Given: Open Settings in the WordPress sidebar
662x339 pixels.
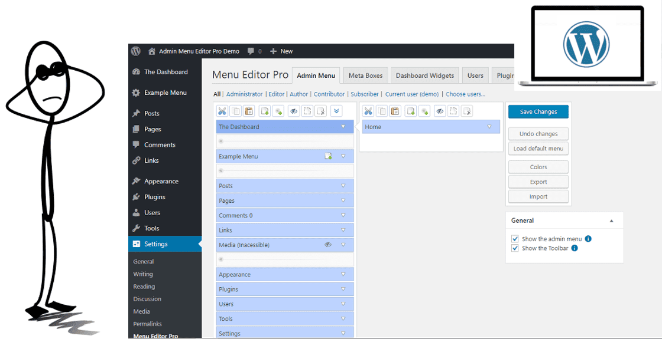Looking at the screenshot, I should (x=165, y=244).
